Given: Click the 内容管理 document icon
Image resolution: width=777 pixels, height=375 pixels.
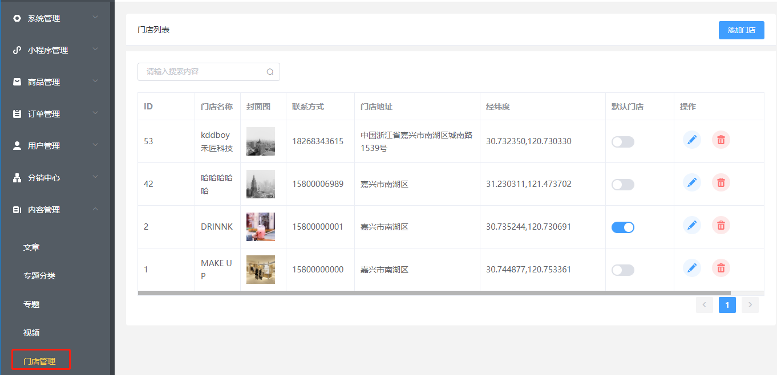Looking at the screenshot, I should click(x=17, y=210).
